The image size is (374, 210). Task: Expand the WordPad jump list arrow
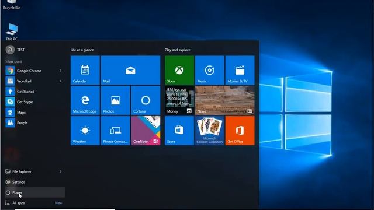click(x=61, y=81)
